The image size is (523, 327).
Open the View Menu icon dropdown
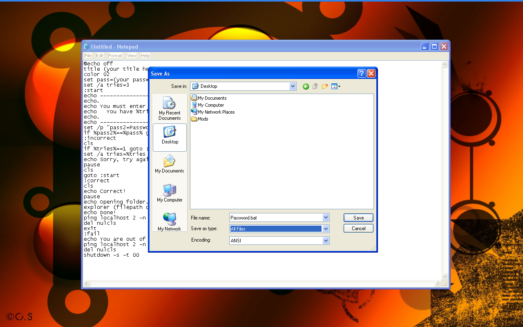[x=336, y=86]
